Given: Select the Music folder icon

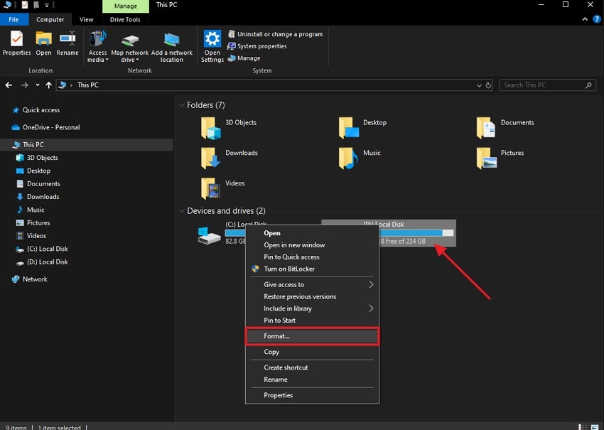Looking at the screenshot, I should tap(349, 158).
